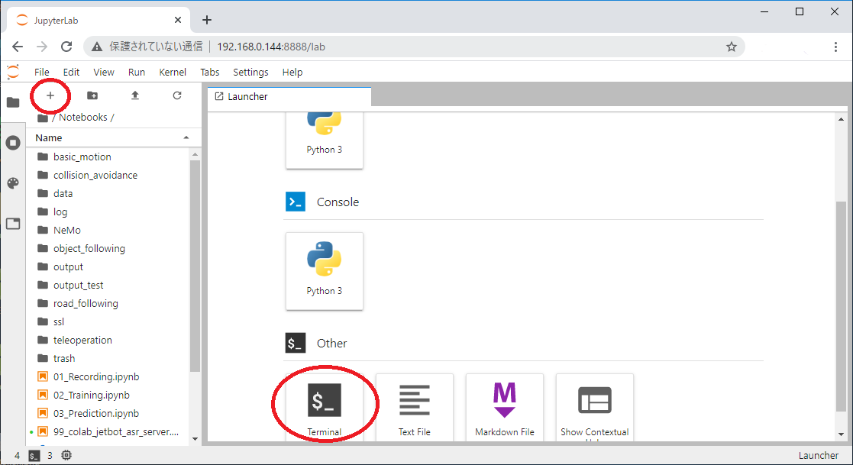Open a new browser tab
Image resolution: width=853 pixels, height=465 pixels.
point(207,20)
